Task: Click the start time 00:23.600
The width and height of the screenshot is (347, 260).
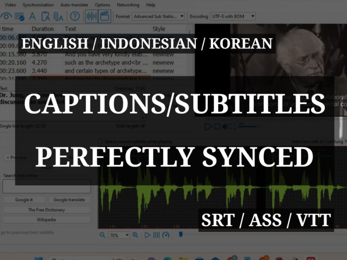Action: (13, 71)
